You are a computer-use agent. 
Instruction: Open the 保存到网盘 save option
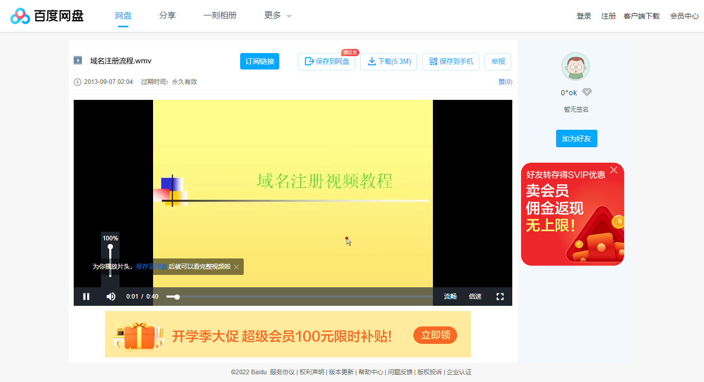pos(326,61)
